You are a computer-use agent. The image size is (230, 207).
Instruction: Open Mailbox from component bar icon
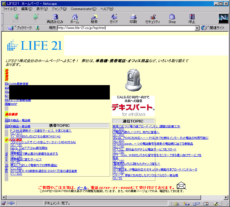click(186, 204)
